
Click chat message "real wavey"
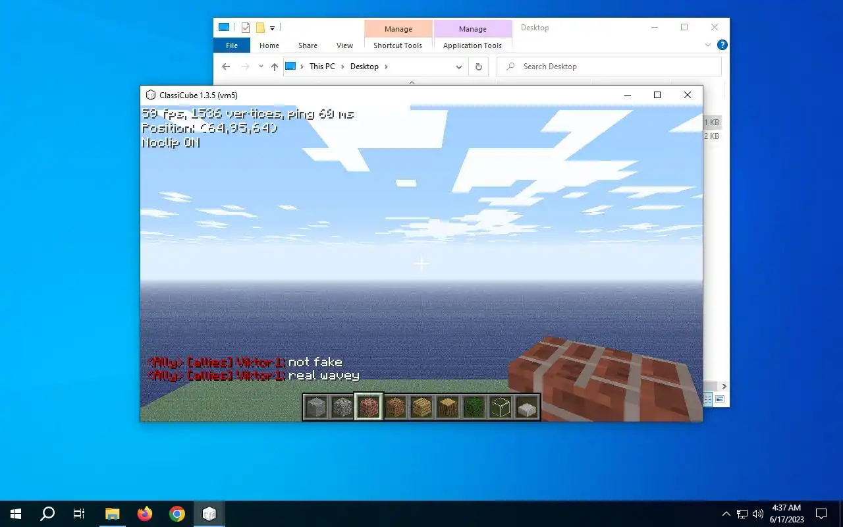click(x=324, y=375)
